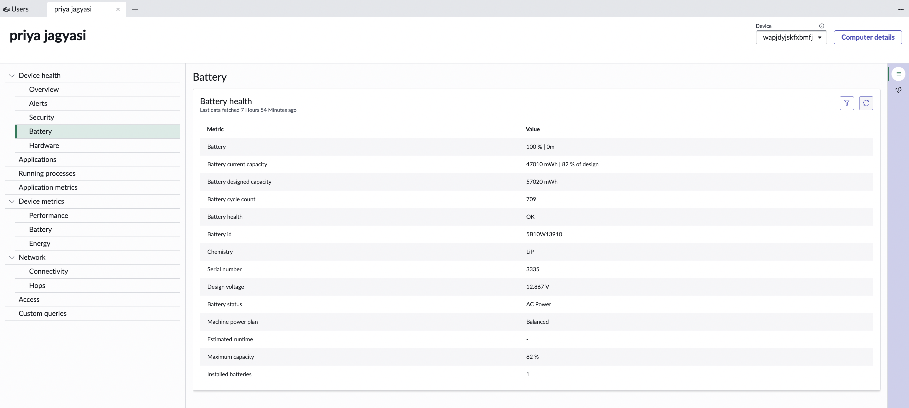This screenshot has width=909, height=408.
Task: Close the priya jagyasi tab
Action: 118,9
